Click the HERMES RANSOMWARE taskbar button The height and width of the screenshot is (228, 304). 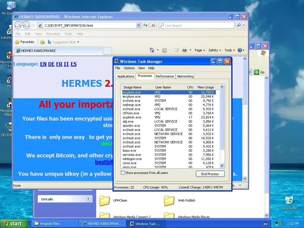point(102,224)
